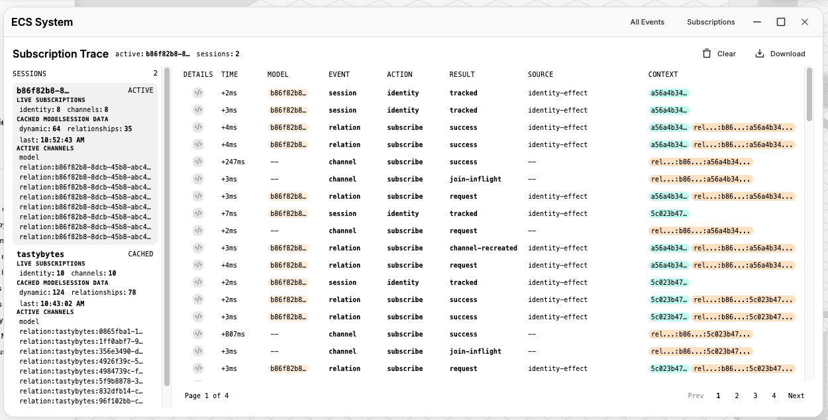This screenshot has width=828, height=420.
Task: Click the CONTEXT column header
Action: click(x=663, y=74)
